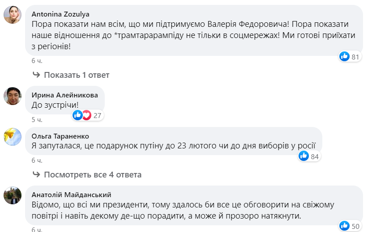This screenshot has width=372, height=232.
Task: Open the Ирина Алейникова name link
Action: click(65, 94)
